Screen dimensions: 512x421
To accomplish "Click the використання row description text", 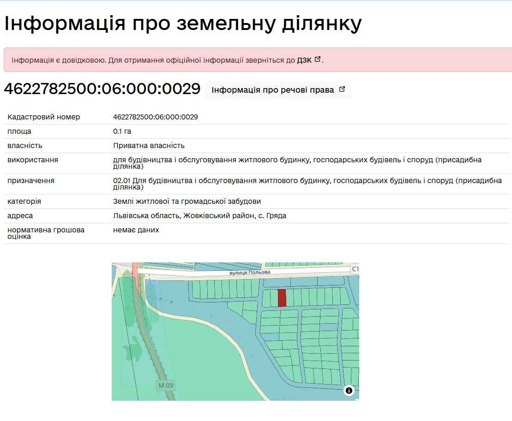I will [x=297, y=163].
